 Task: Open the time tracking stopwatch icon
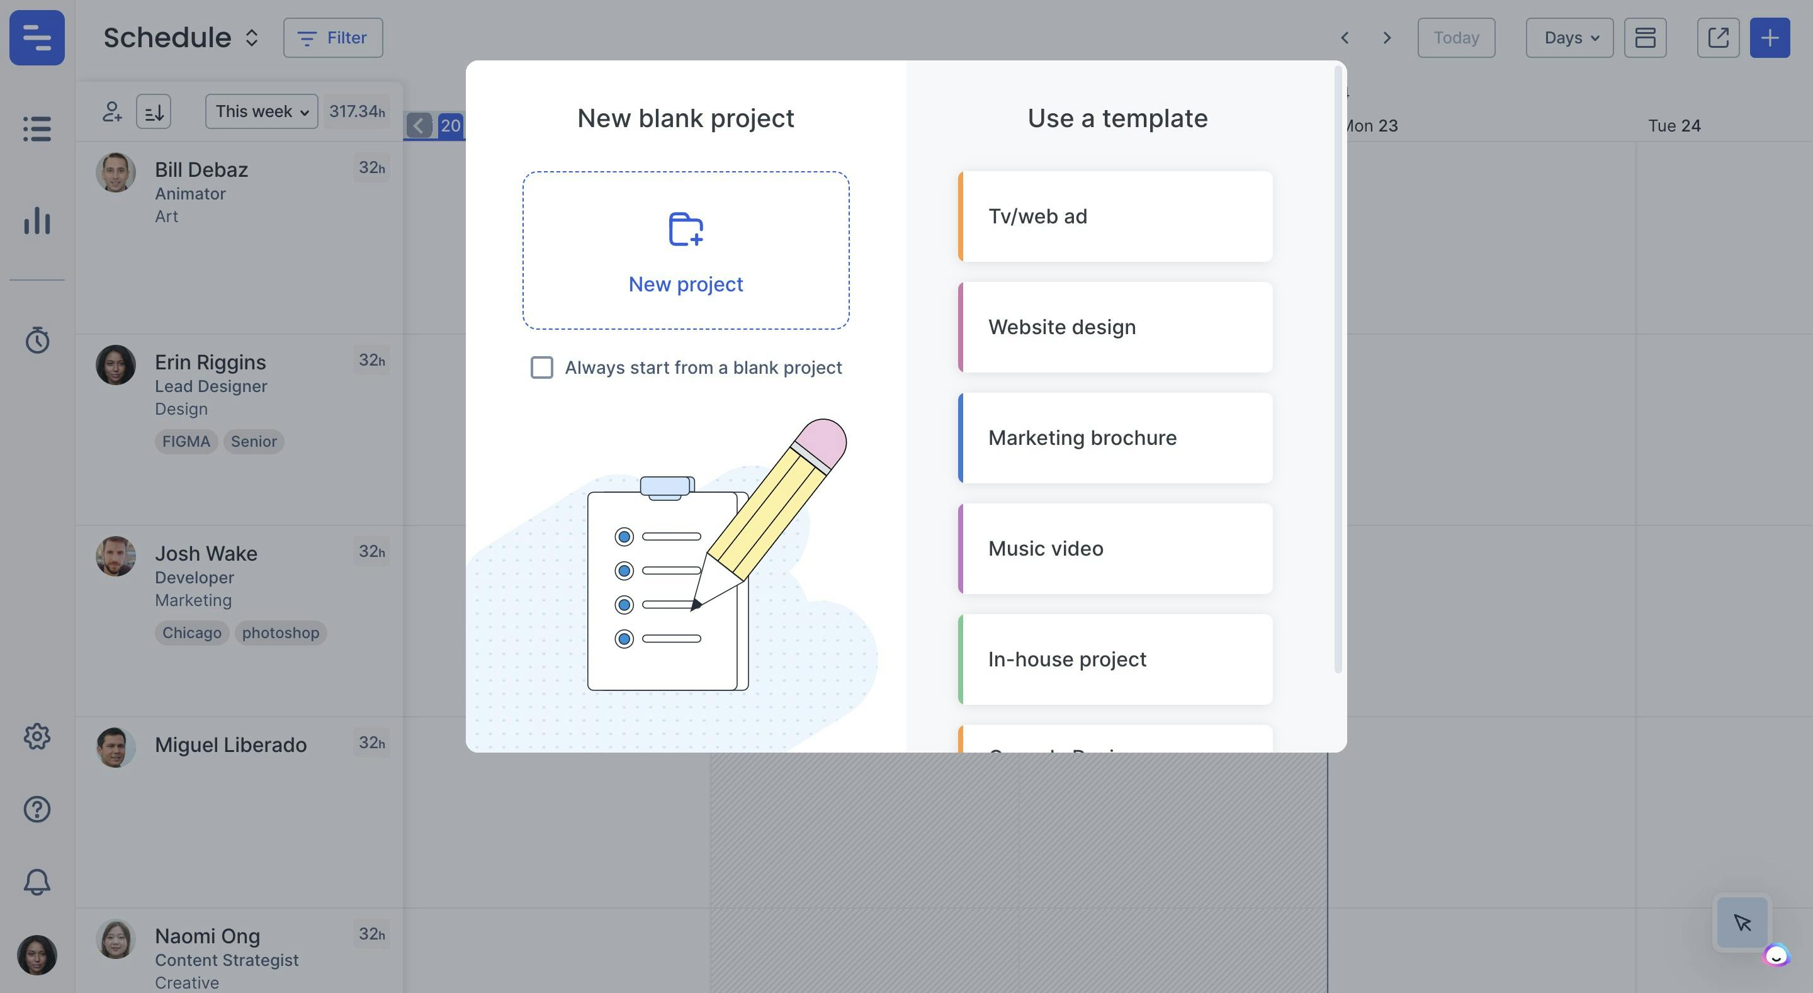click(x=37, y=340)
